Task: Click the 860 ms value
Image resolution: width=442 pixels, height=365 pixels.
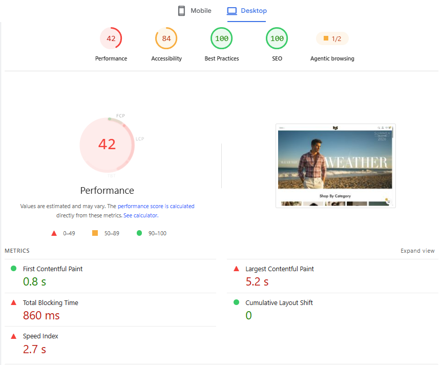Action: [x=41, y=316]
